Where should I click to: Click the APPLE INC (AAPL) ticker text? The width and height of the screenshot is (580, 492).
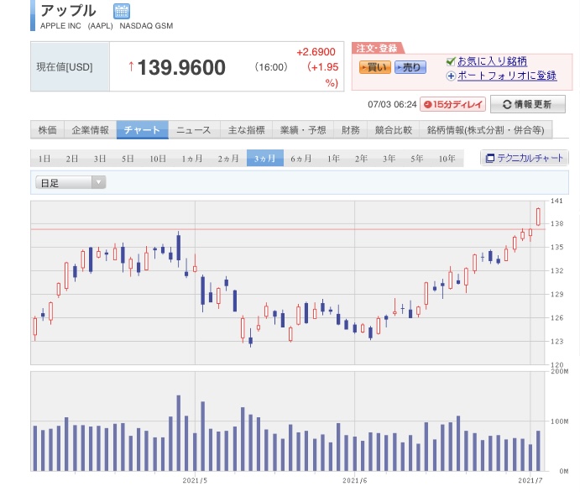click(76, 26)
